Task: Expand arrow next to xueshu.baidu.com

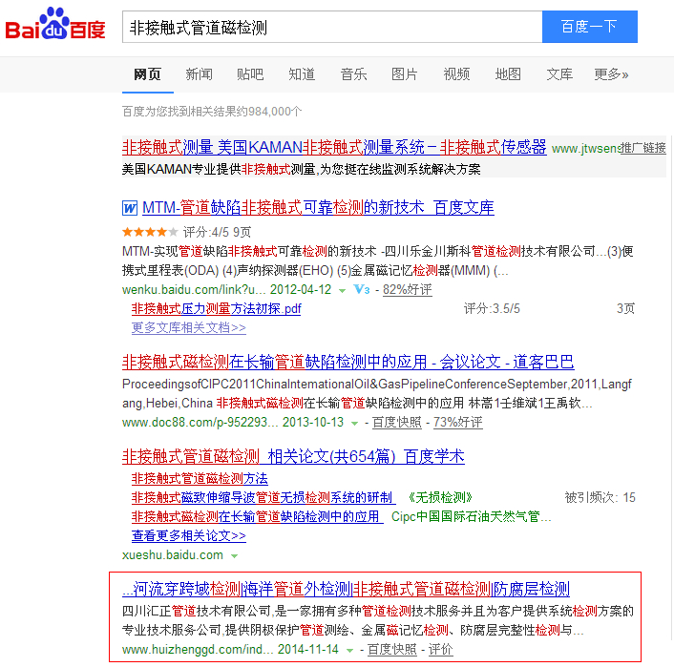Action: point(234,555)
